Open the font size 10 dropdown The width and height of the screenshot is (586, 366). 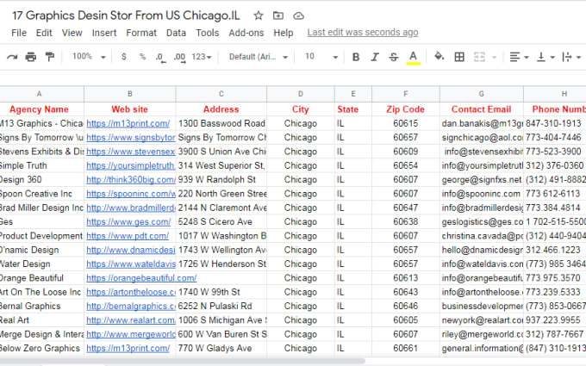(321, 57)
